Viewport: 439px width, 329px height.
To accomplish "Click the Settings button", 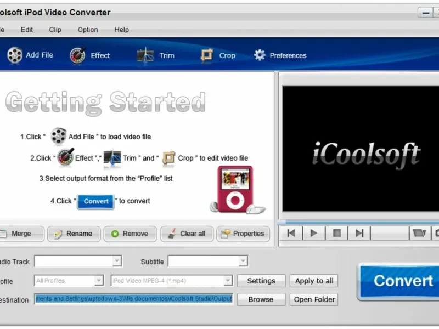I will [x=261, y=281].
